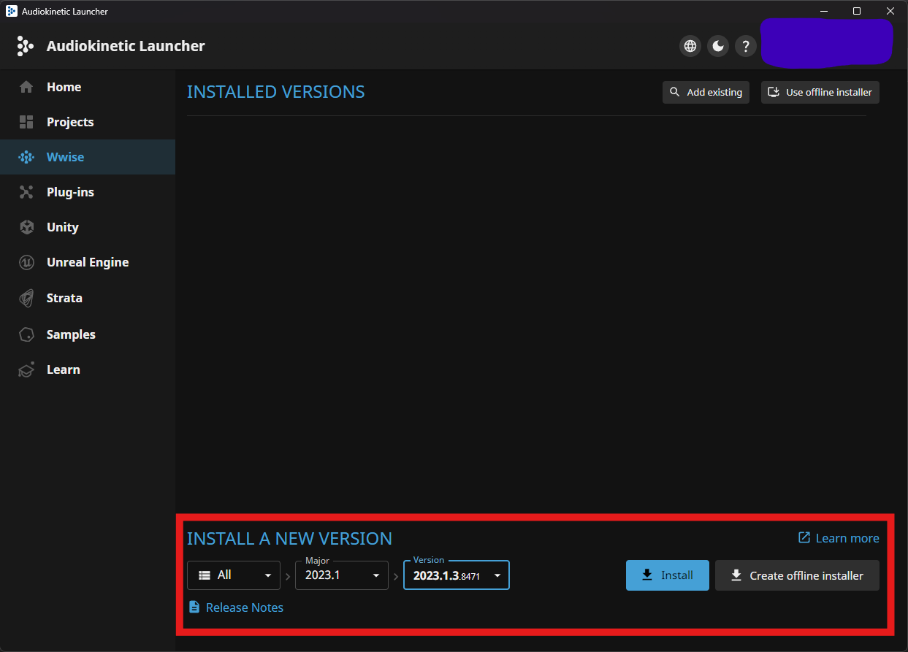The height and width of the screenshot is (652, 908).
Task: Toggle dark mode moon icon
Action: (x=717, y=46)
